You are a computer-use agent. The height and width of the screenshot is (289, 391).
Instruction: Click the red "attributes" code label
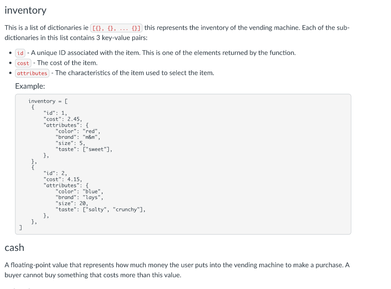tap(32, 73)
